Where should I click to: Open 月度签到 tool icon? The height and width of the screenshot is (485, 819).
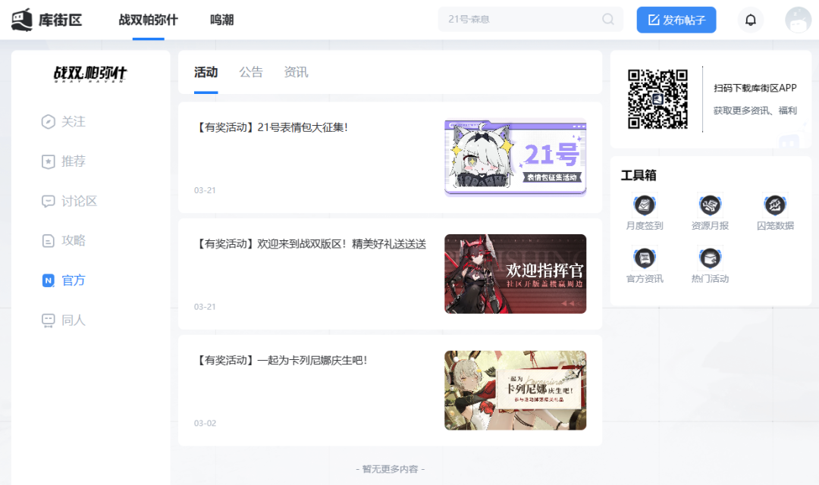tap(645, 205)
